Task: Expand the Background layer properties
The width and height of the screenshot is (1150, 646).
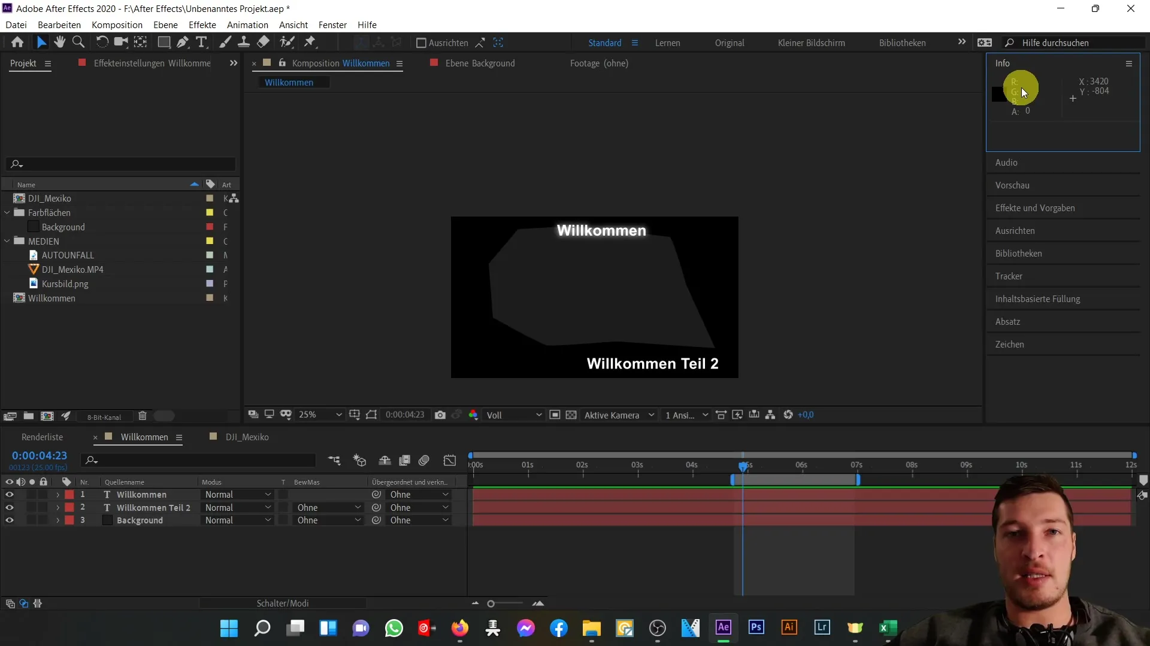Action: click(x=57, y=520)
